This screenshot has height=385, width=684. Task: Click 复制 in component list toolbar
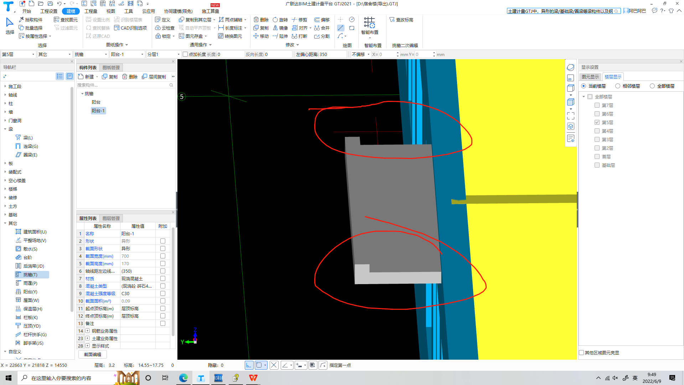coord(110,77)
